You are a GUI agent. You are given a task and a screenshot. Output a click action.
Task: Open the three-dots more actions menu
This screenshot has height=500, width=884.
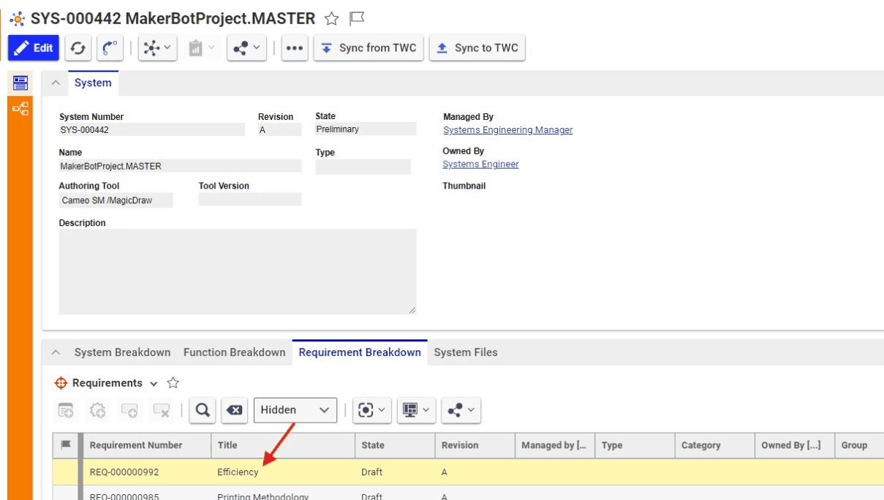click(295, 48)
